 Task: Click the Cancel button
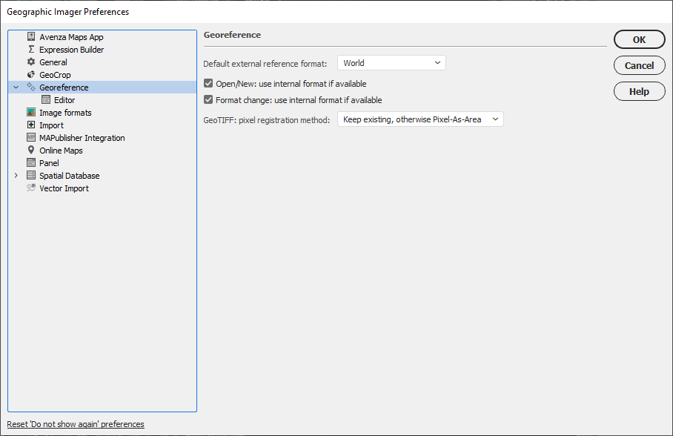[639, 65]
